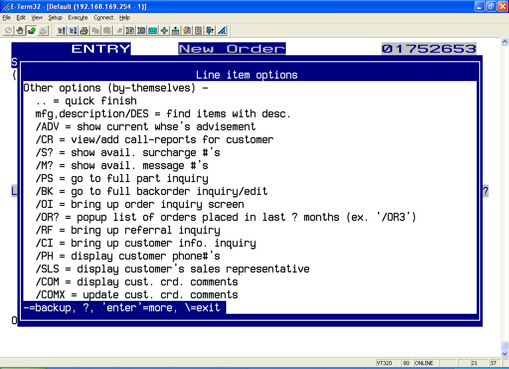Image resolution: width=509 pixels, height=369 pixels.
Task: Click the '/ADV = show current whse's advisement' line
Action: 146,127
